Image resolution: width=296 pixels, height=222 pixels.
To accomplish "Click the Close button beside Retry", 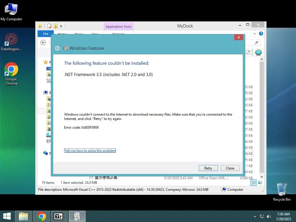I will [230, 168].
